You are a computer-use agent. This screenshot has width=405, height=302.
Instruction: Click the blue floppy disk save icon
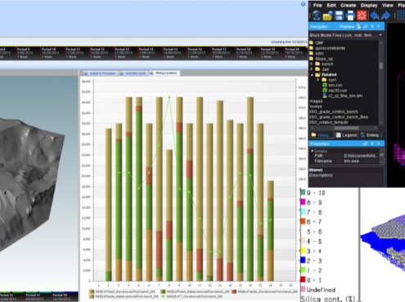pos(339,16)
